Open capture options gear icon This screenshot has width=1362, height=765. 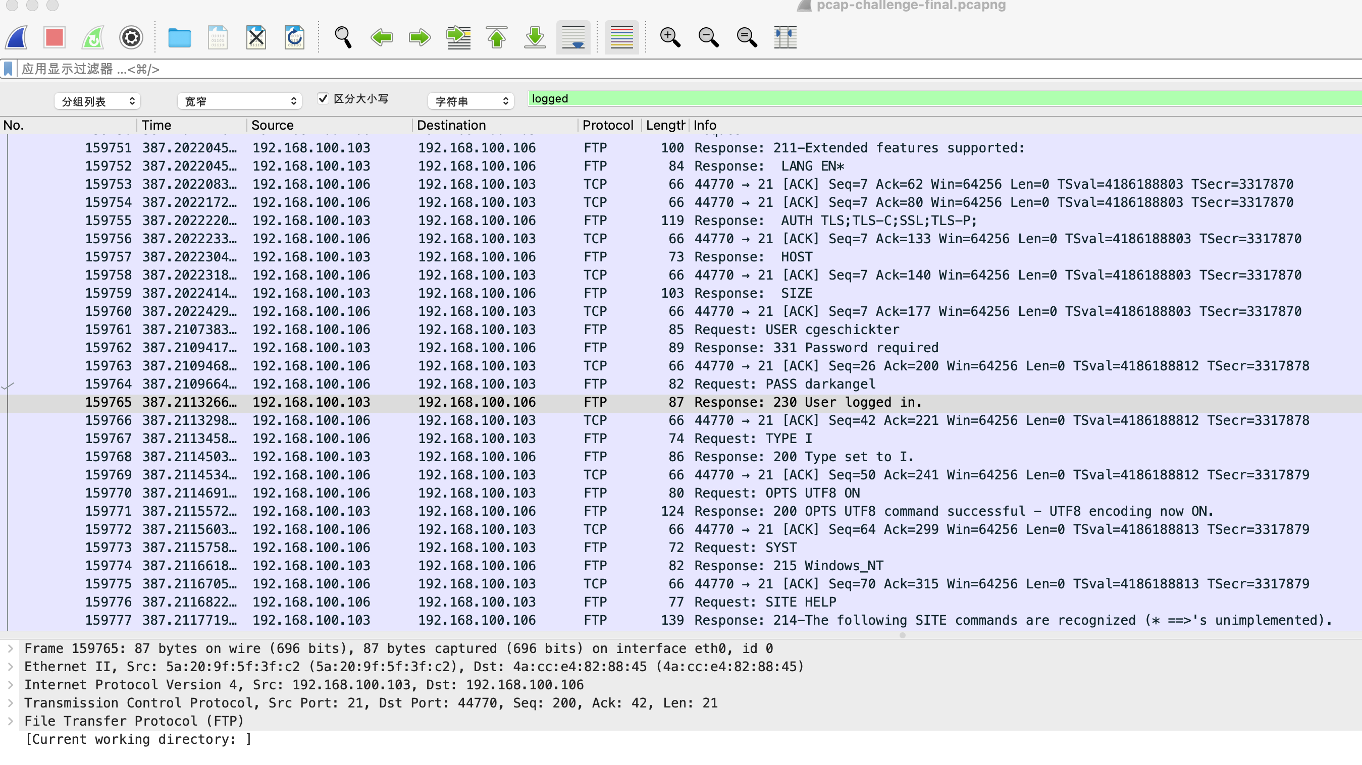click(131, 37)
